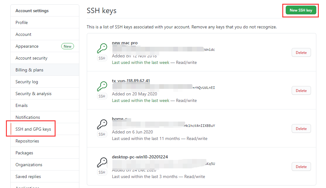The height and width of the screenshot is (188, 326).
Task: Open the Notifications settings
Action: tap(28, 117)
